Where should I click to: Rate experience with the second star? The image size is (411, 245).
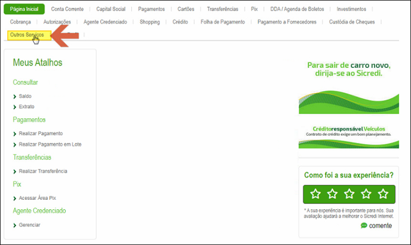click(x=332, y=194)
